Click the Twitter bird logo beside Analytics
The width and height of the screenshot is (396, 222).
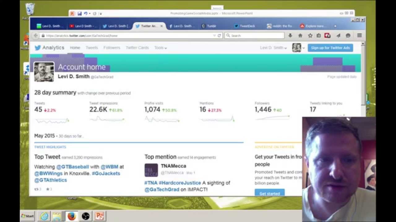(x=37, y=48)
